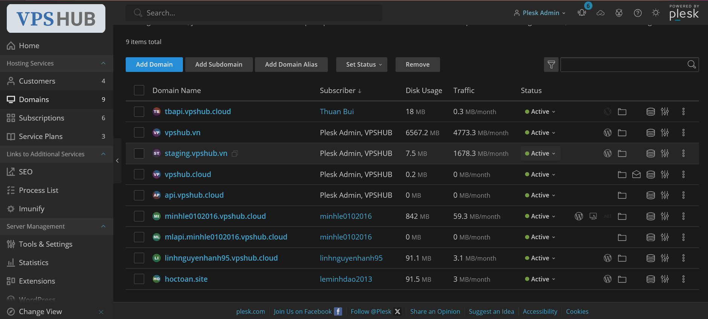Image resolution: width=708 pixels, height=319 pixels.
Task: Collapse the sidebar with the arrow handle
Action: 117,161
